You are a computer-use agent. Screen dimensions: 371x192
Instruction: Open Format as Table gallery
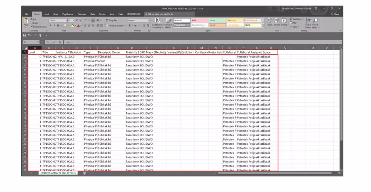coord(168,23)
